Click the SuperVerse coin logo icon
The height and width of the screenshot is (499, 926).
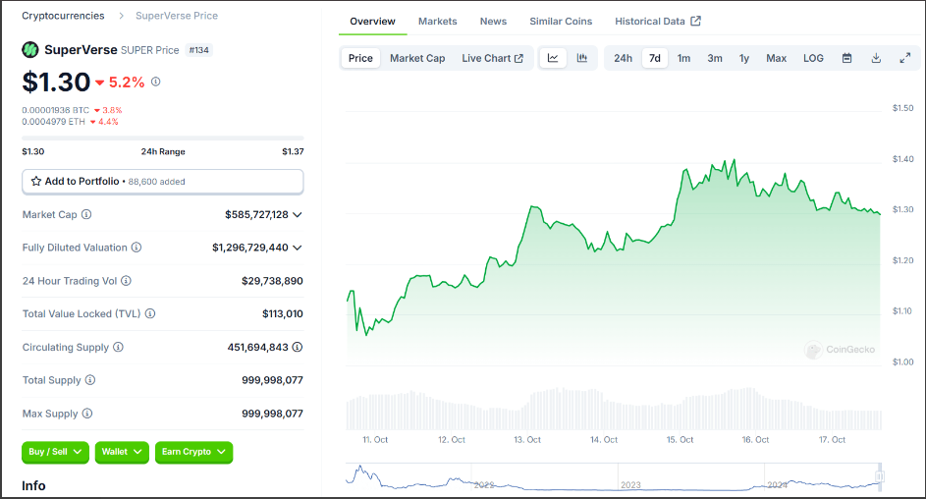pos(30,49)
